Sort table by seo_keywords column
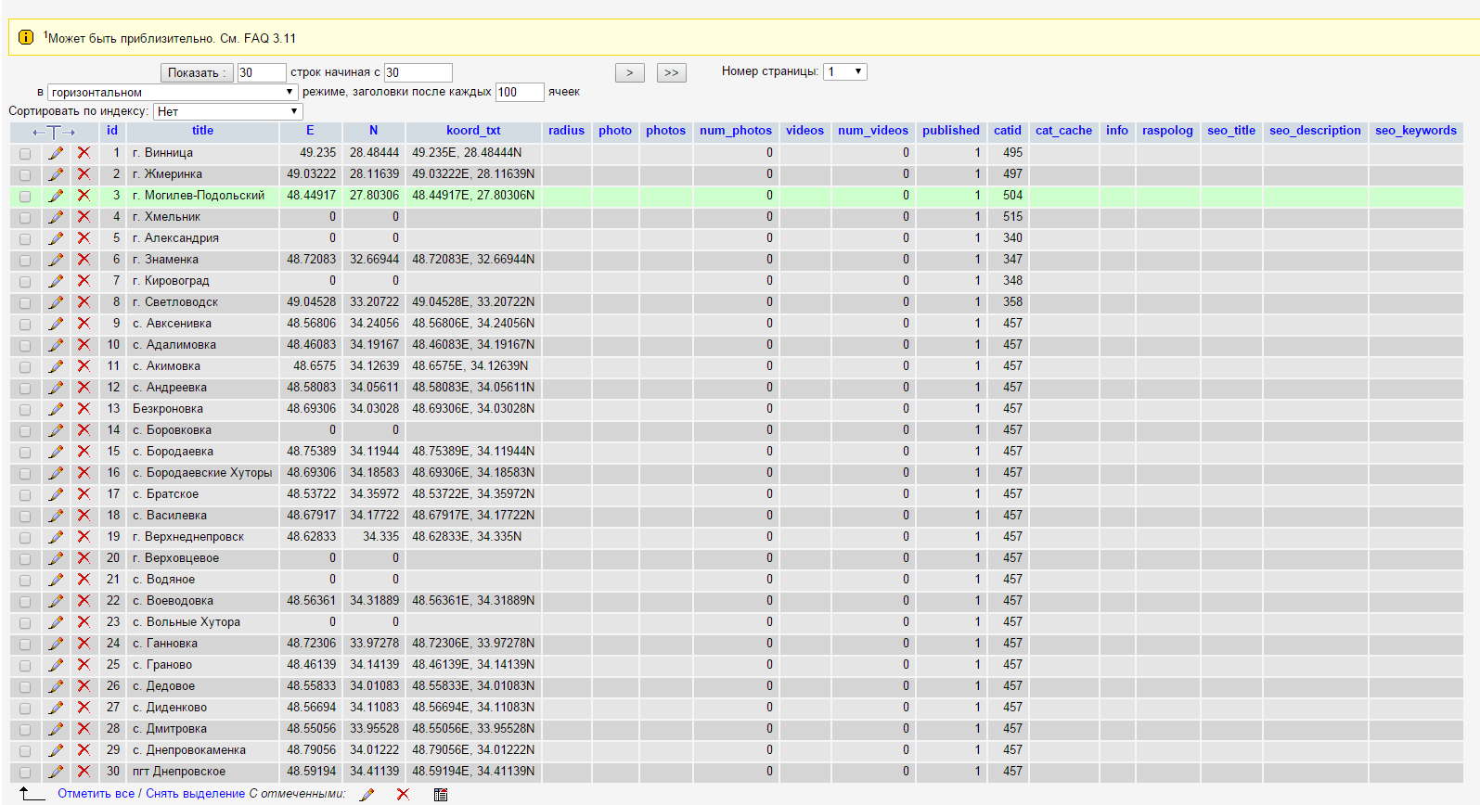1480x805 pixels. [x=1416, y=131]
